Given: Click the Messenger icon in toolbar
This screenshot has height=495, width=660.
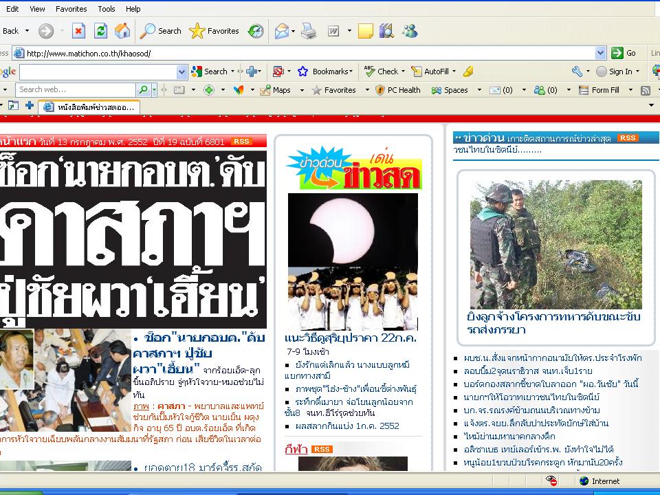Looking at the screenshot, I should pos(410,31).
